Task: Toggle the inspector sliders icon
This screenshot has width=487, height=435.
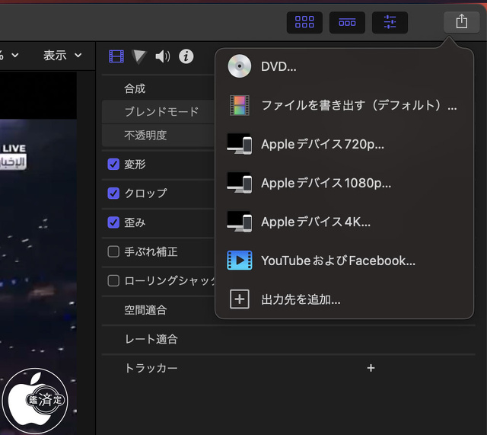Action: 390,22
